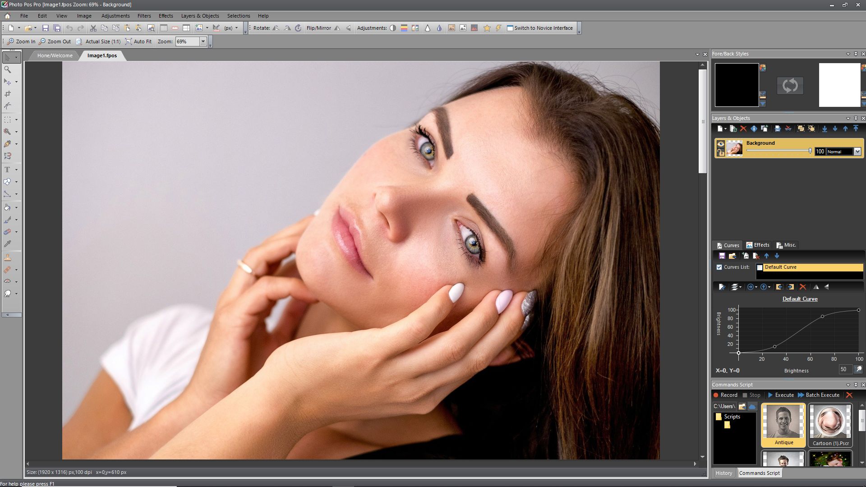Open the New file dropdown arrow
The height and width of the screenshot is (487, 866).
coord(19,28)
